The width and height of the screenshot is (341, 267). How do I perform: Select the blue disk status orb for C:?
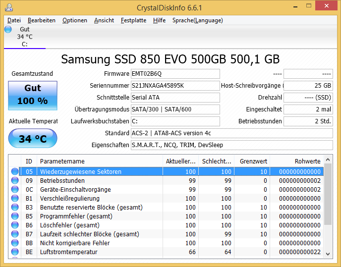(x=8, y=29)
